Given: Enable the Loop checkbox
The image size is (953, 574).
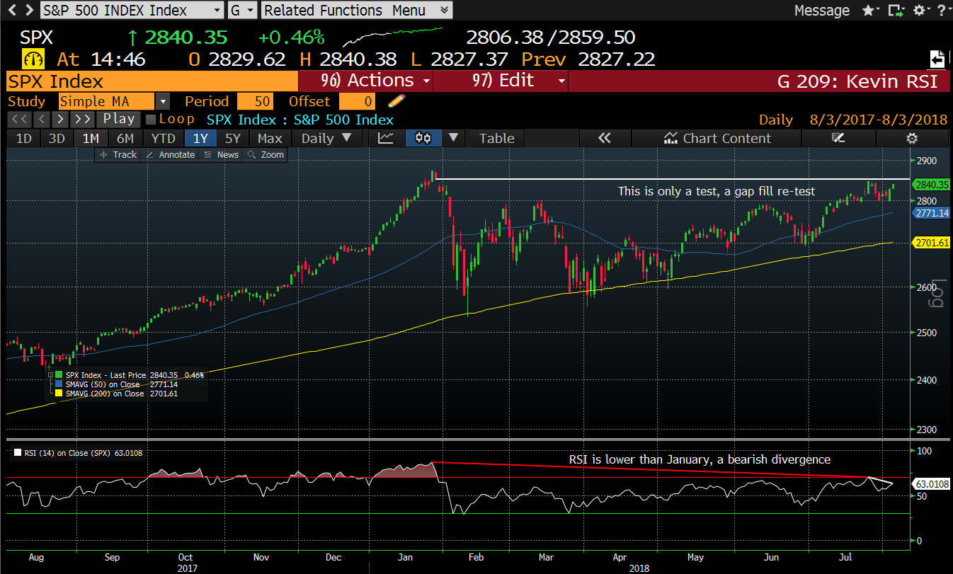Looking at the screenshot, I should (151, 120).
